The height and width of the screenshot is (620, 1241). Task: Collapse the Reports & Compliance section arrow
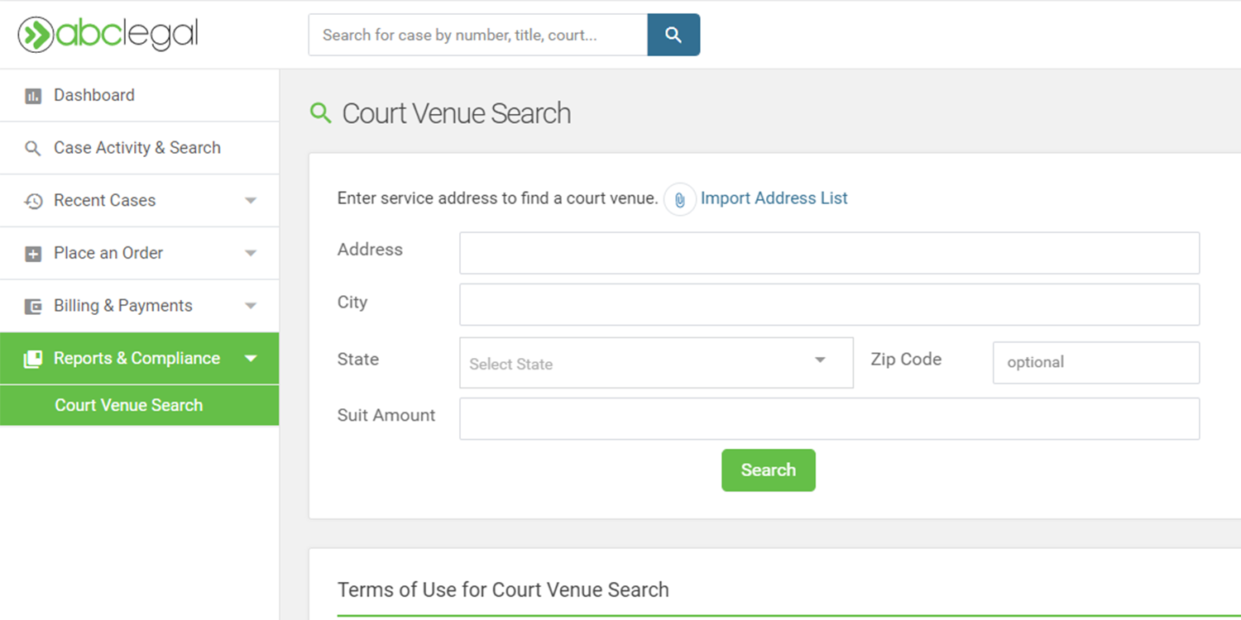click(x=251, y=359)
